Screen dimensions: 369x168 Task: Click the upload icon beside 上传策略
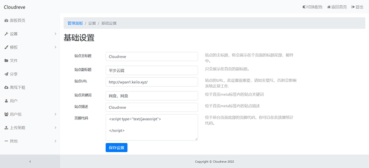click(7, 128)
